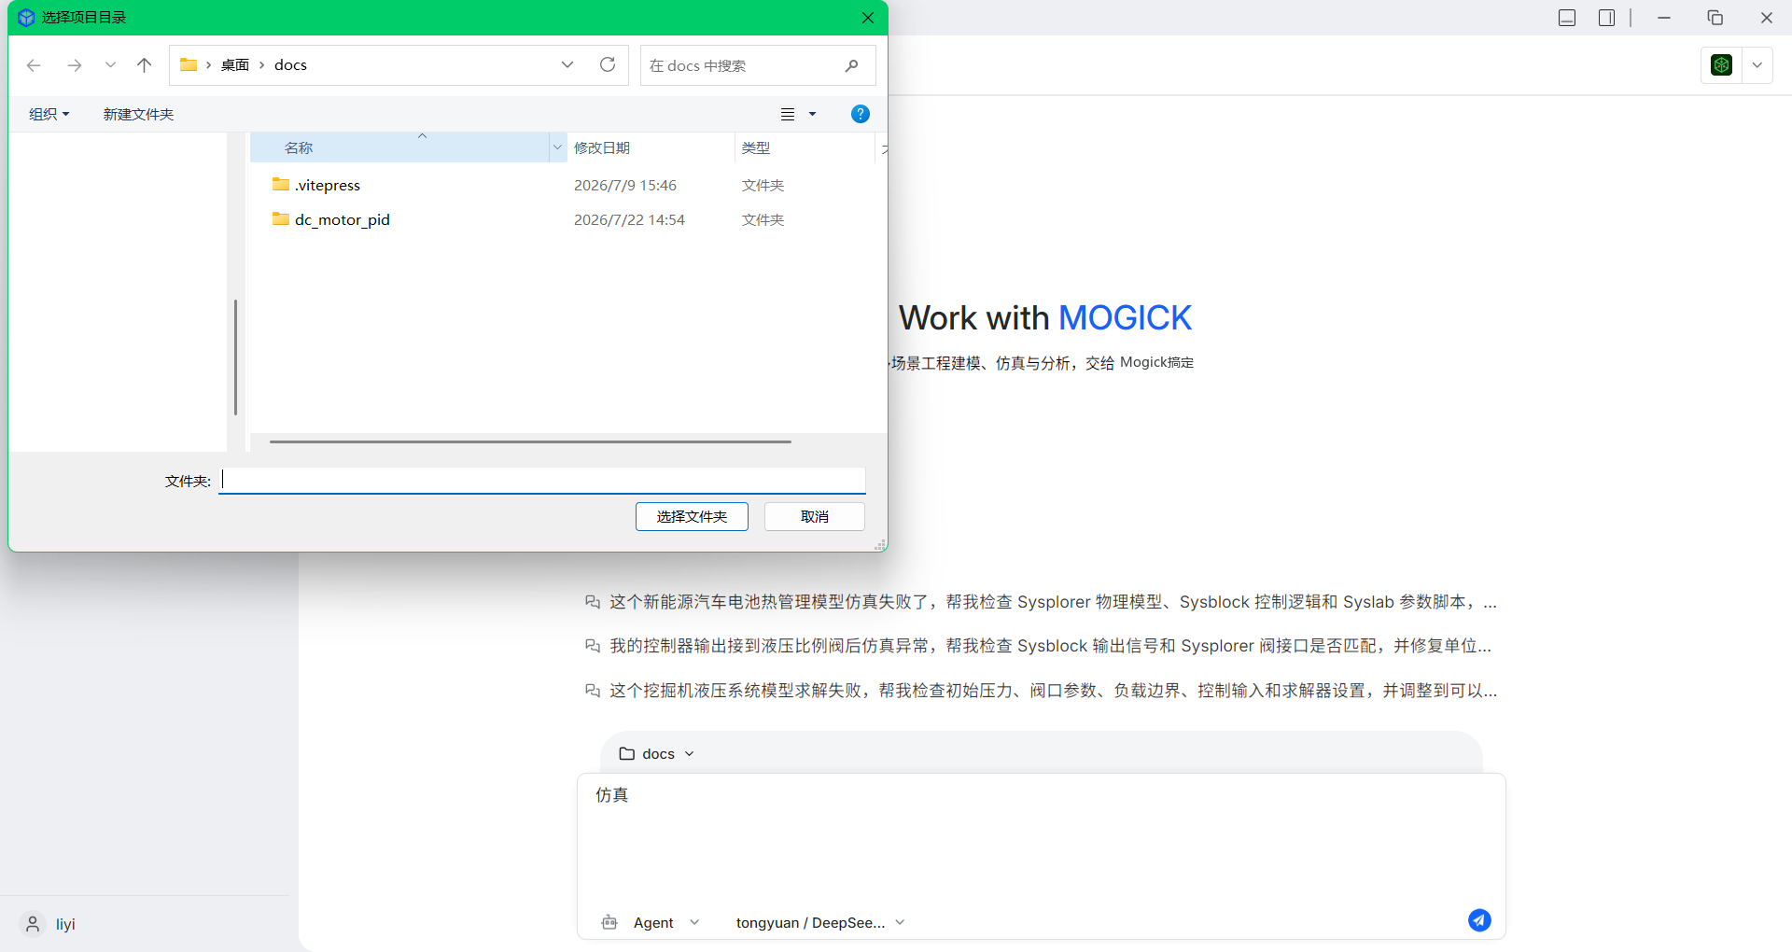The width and height of the screenshot is (1792, 952).
Task: Click 桌面 in the address breadcrumb
Action: coord(235,64)
